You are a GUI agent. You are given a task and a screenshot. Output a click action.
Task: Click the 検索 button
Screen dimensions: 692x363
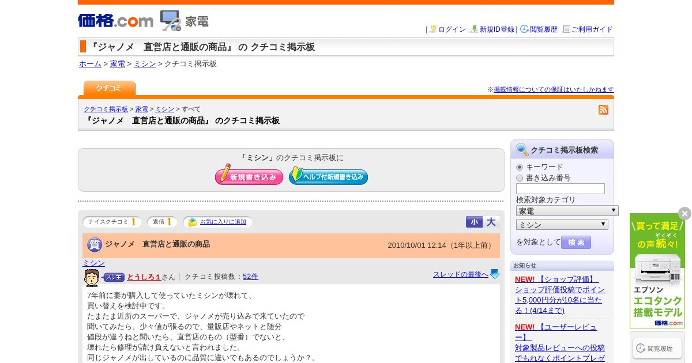(x=576, y=243)
